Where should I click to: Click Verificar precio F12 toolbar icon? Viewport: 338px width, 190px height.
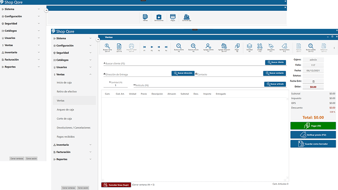coord(284,47)
